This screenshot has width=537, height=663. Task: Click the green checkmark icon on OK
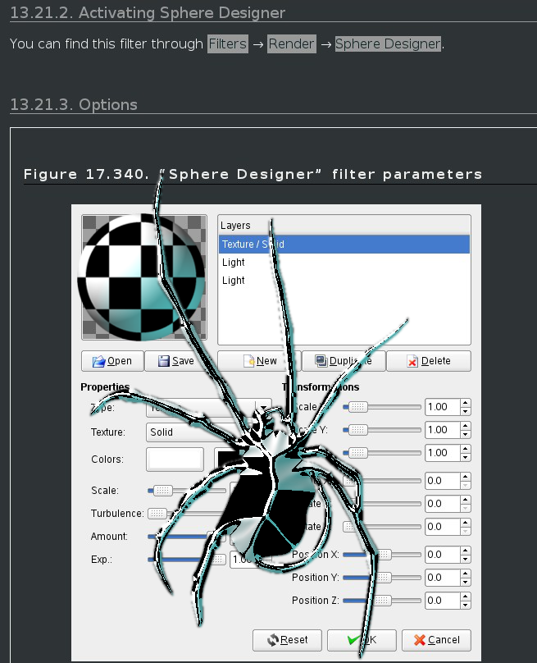point(353,640)
